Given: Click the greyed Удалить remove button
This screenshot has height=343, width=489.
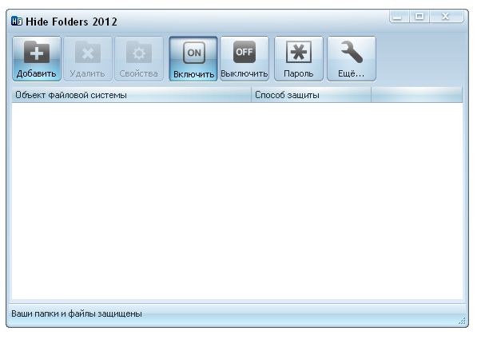Looking at the screenshot, I should [x=88, y=58].
